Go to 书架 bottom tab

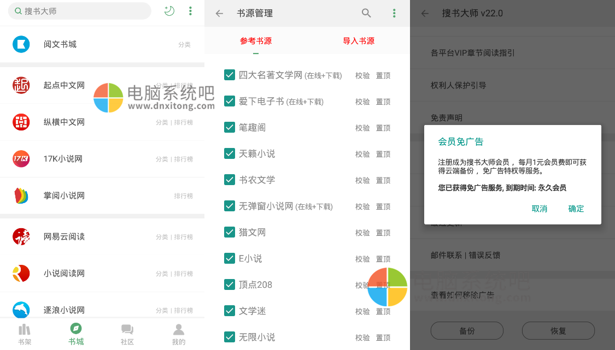24,334
